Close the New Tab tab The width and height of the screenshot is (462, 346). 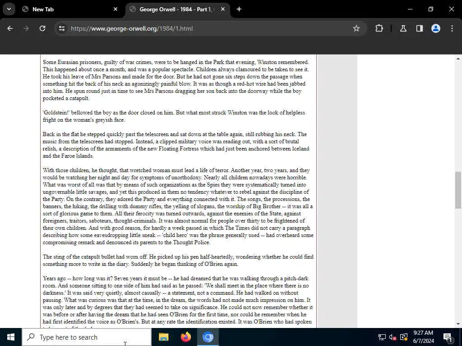[115, 9]
